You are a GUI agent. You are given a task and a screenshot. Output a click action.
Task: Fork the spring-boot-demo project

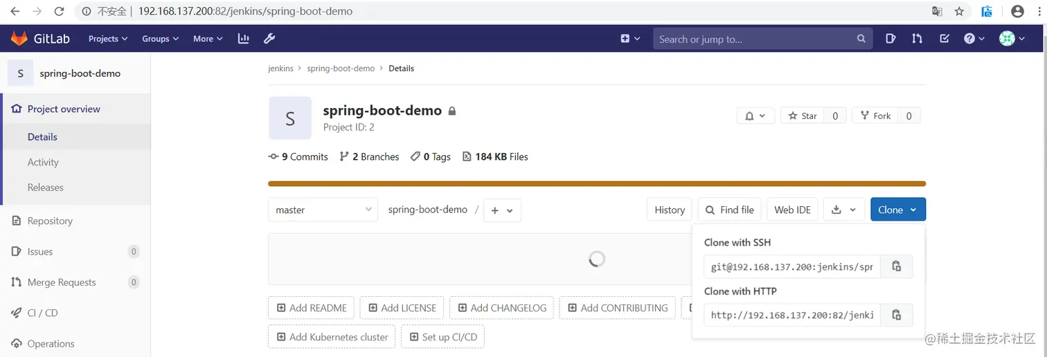875,116
